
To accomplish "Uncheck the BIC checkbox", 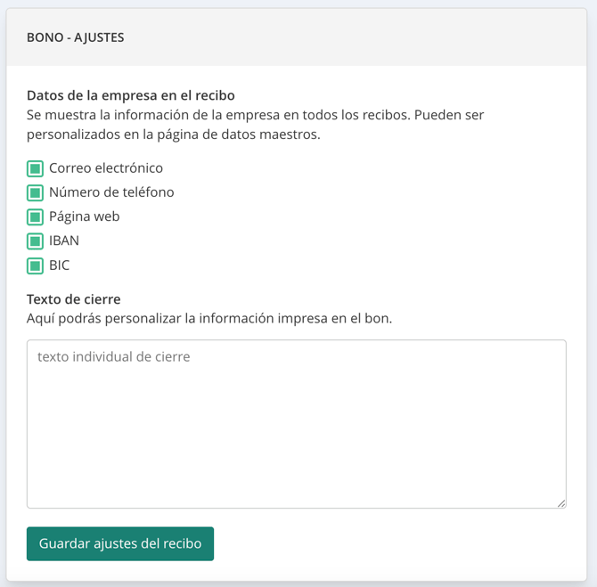I will 36,265.
